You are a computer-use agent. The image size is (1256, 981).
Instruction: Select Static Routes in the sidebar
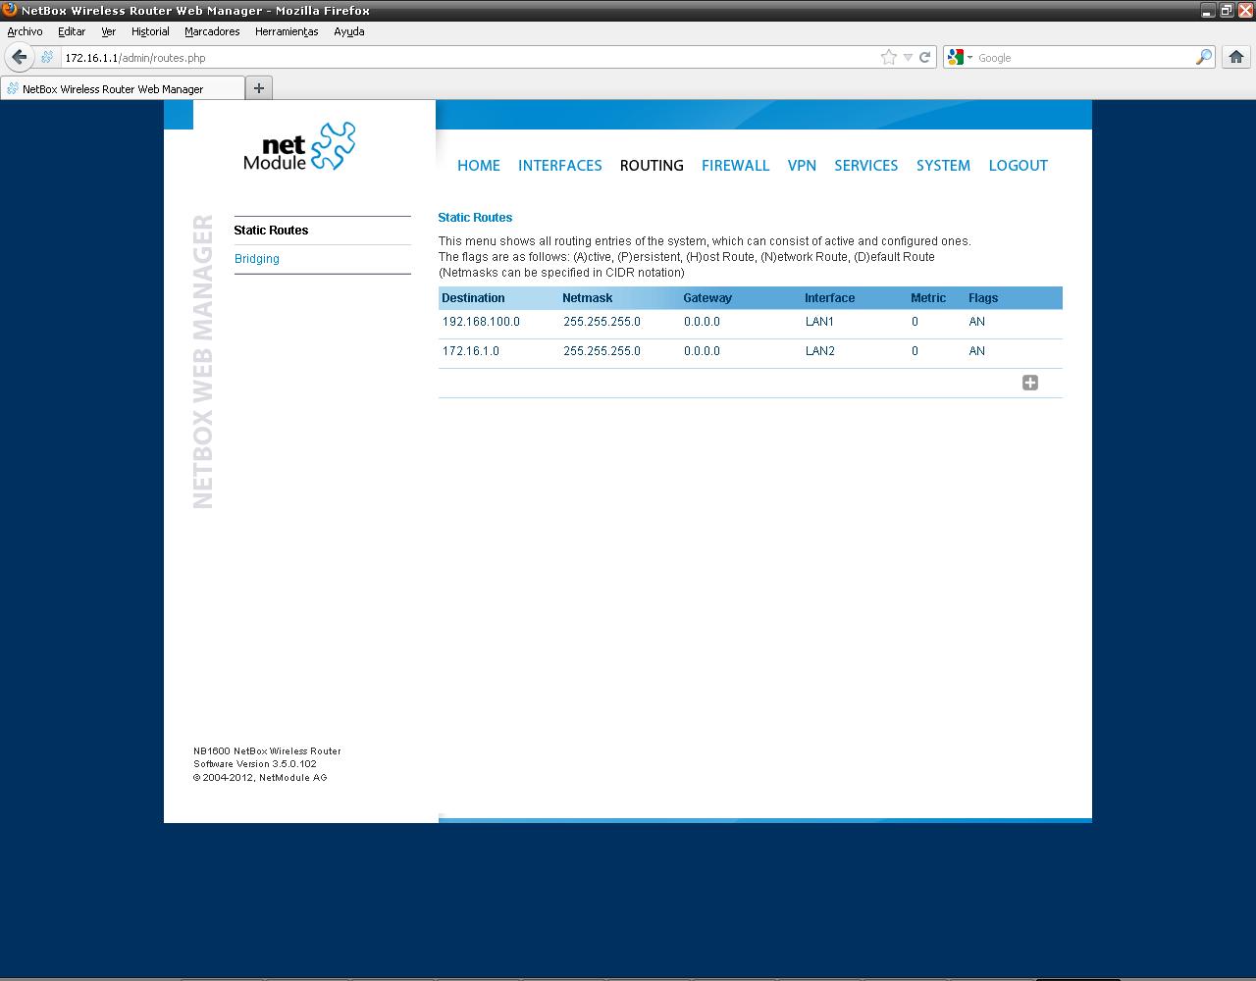[x=271, y=231]
